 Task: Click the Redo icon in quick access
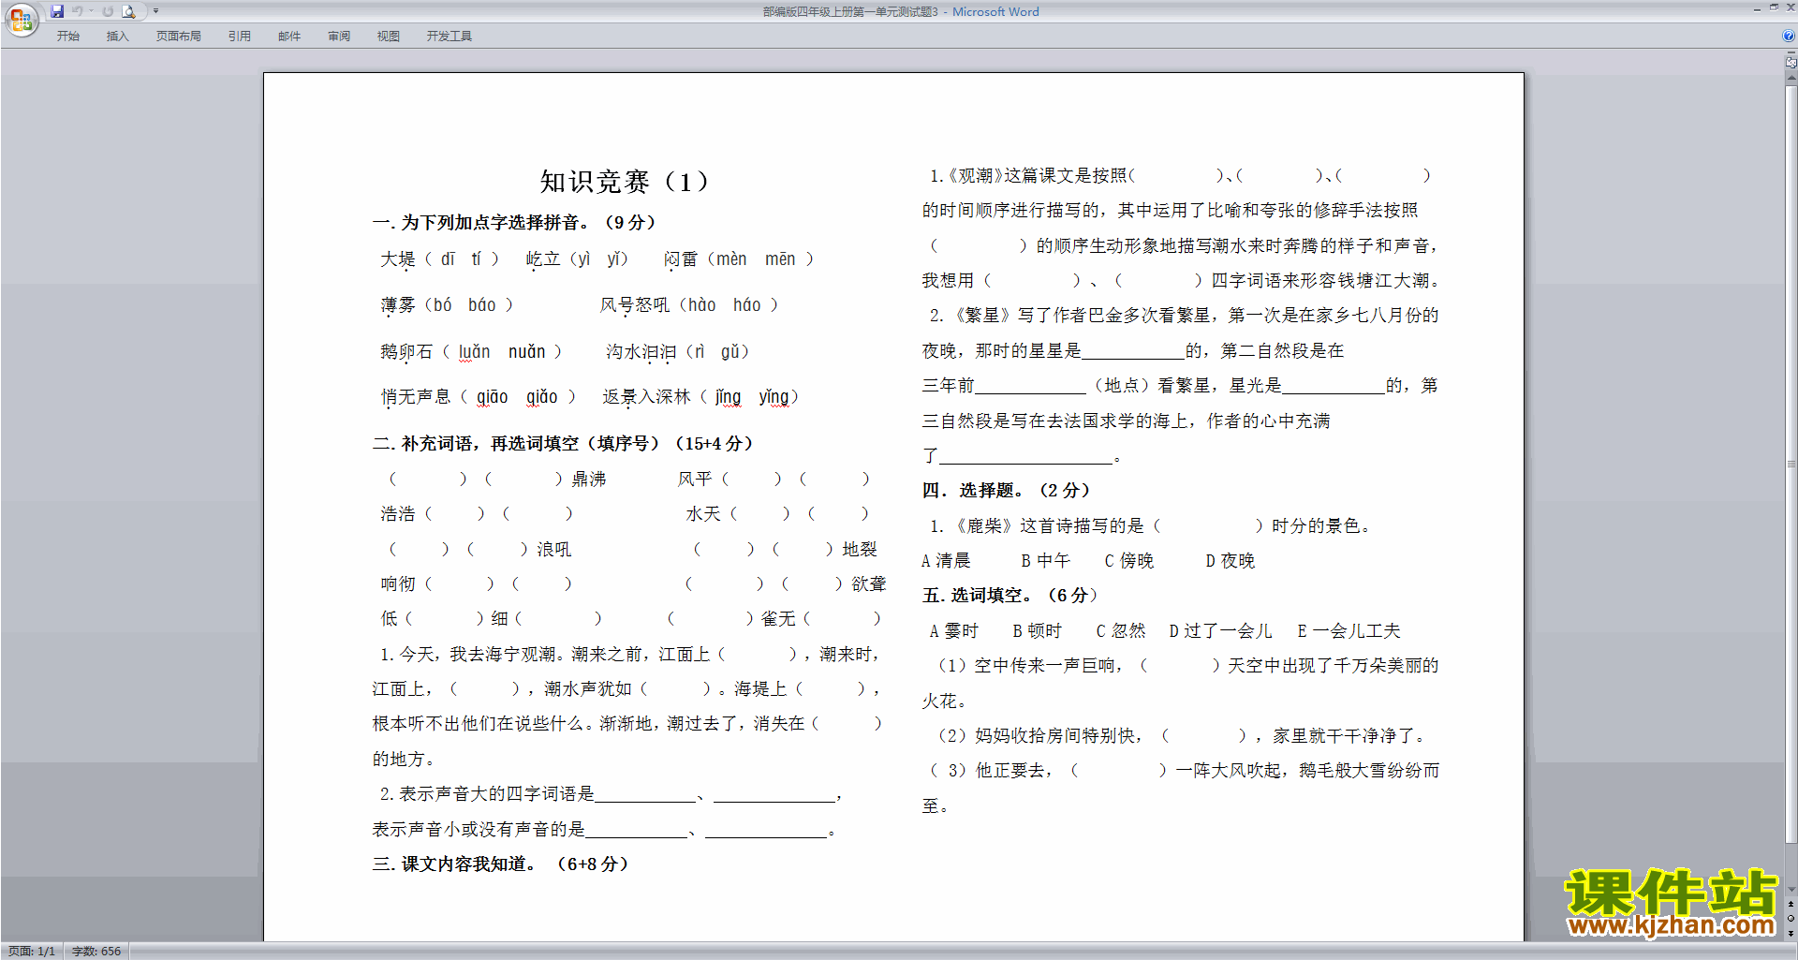coord(108,11)
